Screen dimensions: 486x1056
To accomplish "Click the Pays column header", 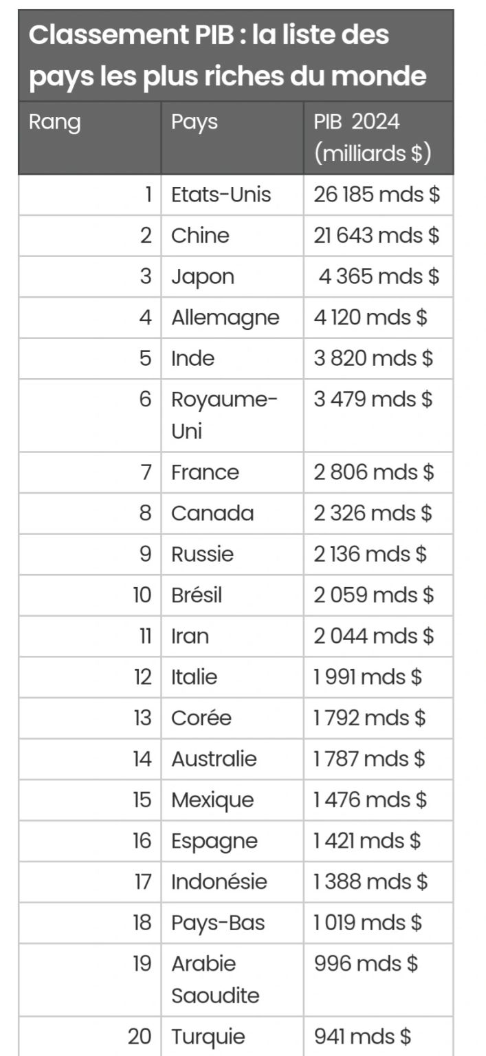I will tap(232, 137).
